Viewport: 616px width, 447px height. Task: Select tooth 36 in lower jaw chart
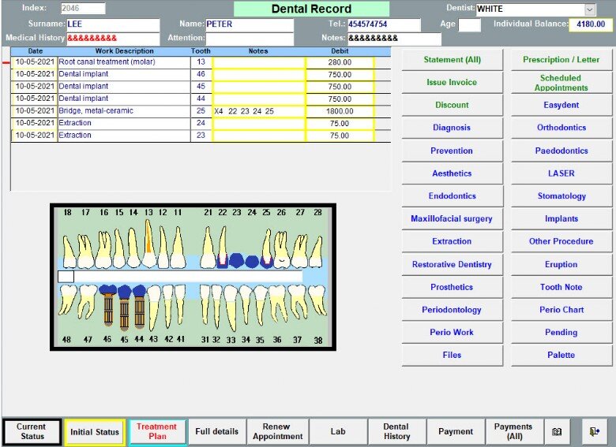(x=277, y=304)
